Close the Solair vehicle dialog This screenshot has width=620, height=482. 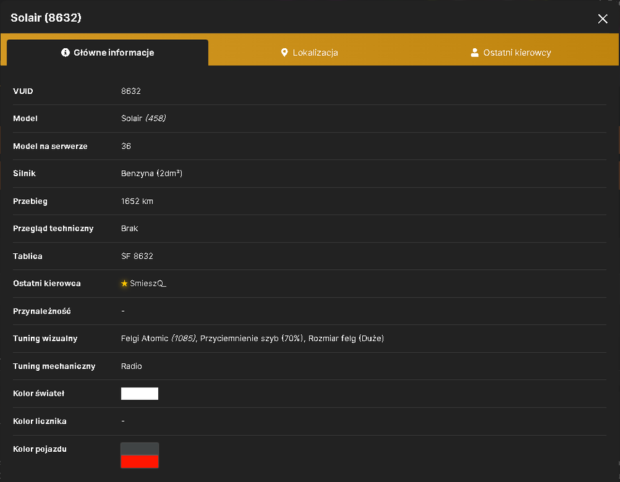coord(602,19)
